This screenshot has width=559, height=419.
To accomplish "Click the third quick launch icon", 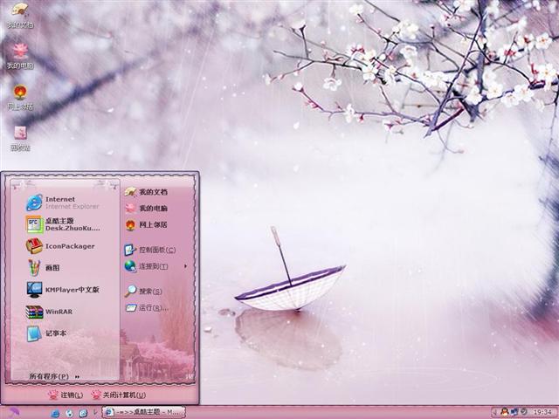I will tap(83, 413).
